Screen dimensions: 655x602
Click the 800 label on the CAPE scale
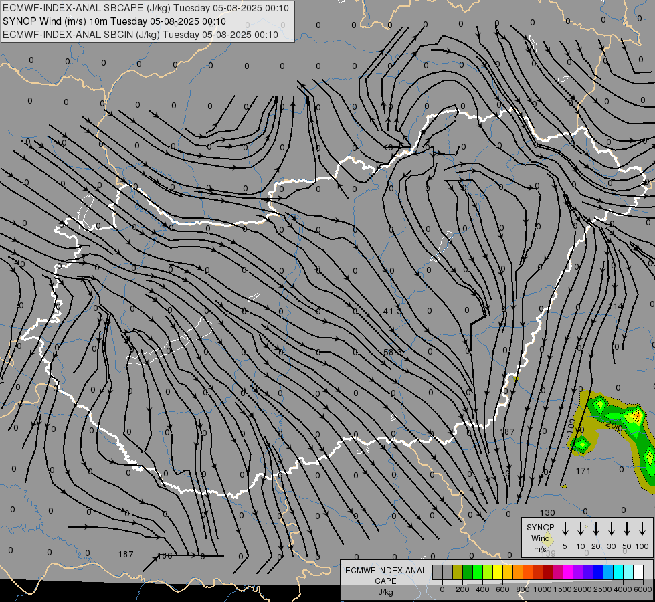point(523,589)
